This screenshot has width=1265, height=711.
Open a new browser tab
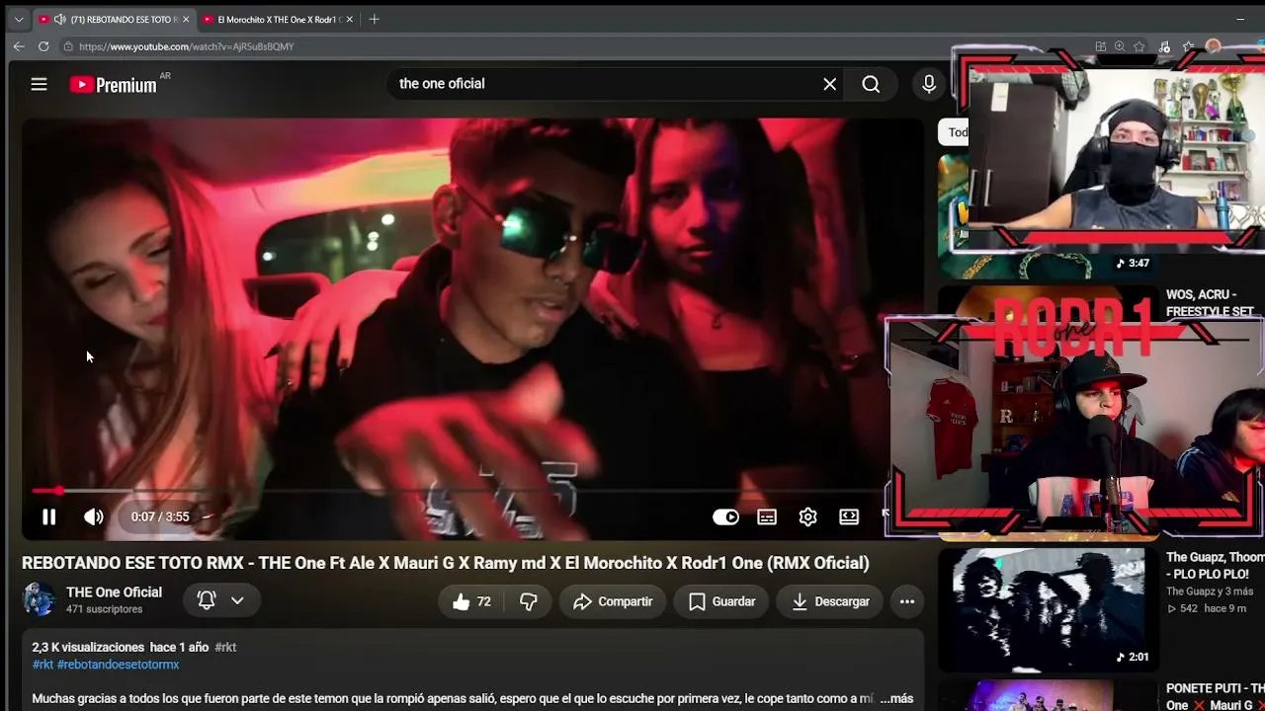pyautogui.click(x=374, y=20)
